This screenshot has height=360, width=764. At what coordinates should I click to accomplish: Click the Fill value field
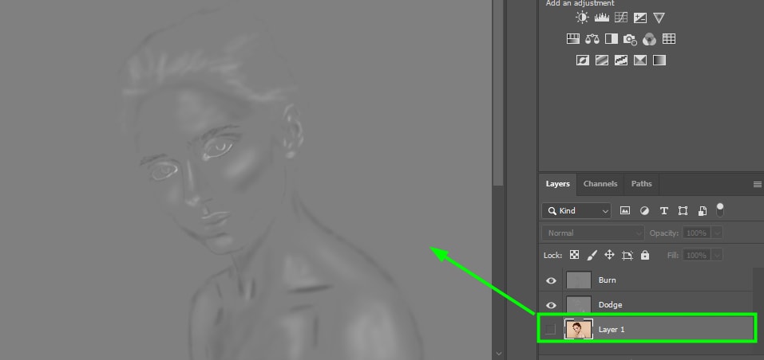pos(697,255)
